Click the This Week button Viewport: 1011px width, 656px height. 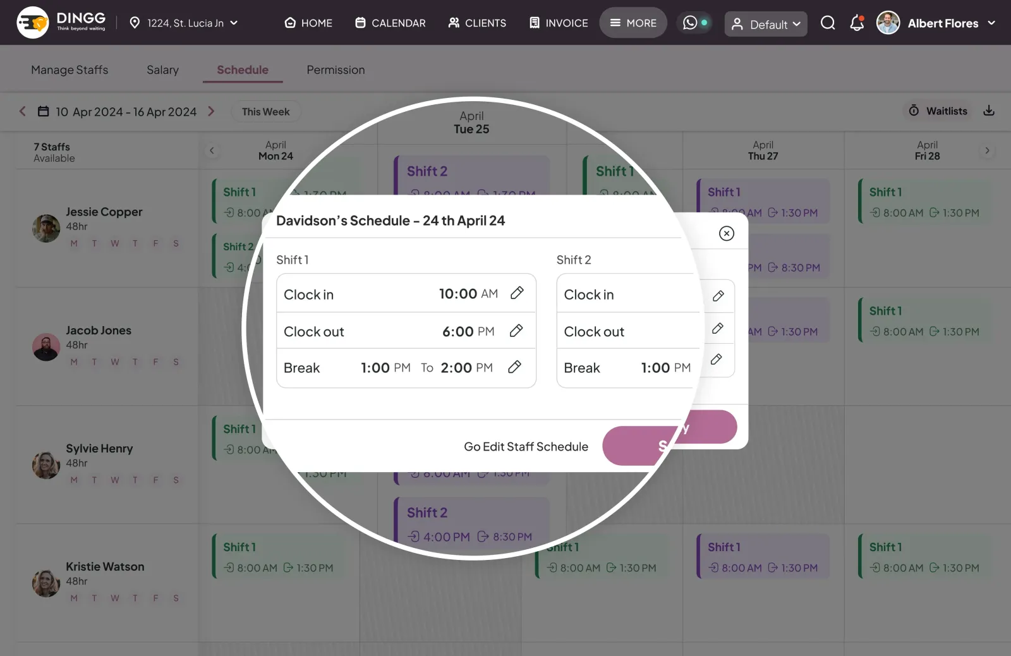pyautogui.click(x=265, y=111)
